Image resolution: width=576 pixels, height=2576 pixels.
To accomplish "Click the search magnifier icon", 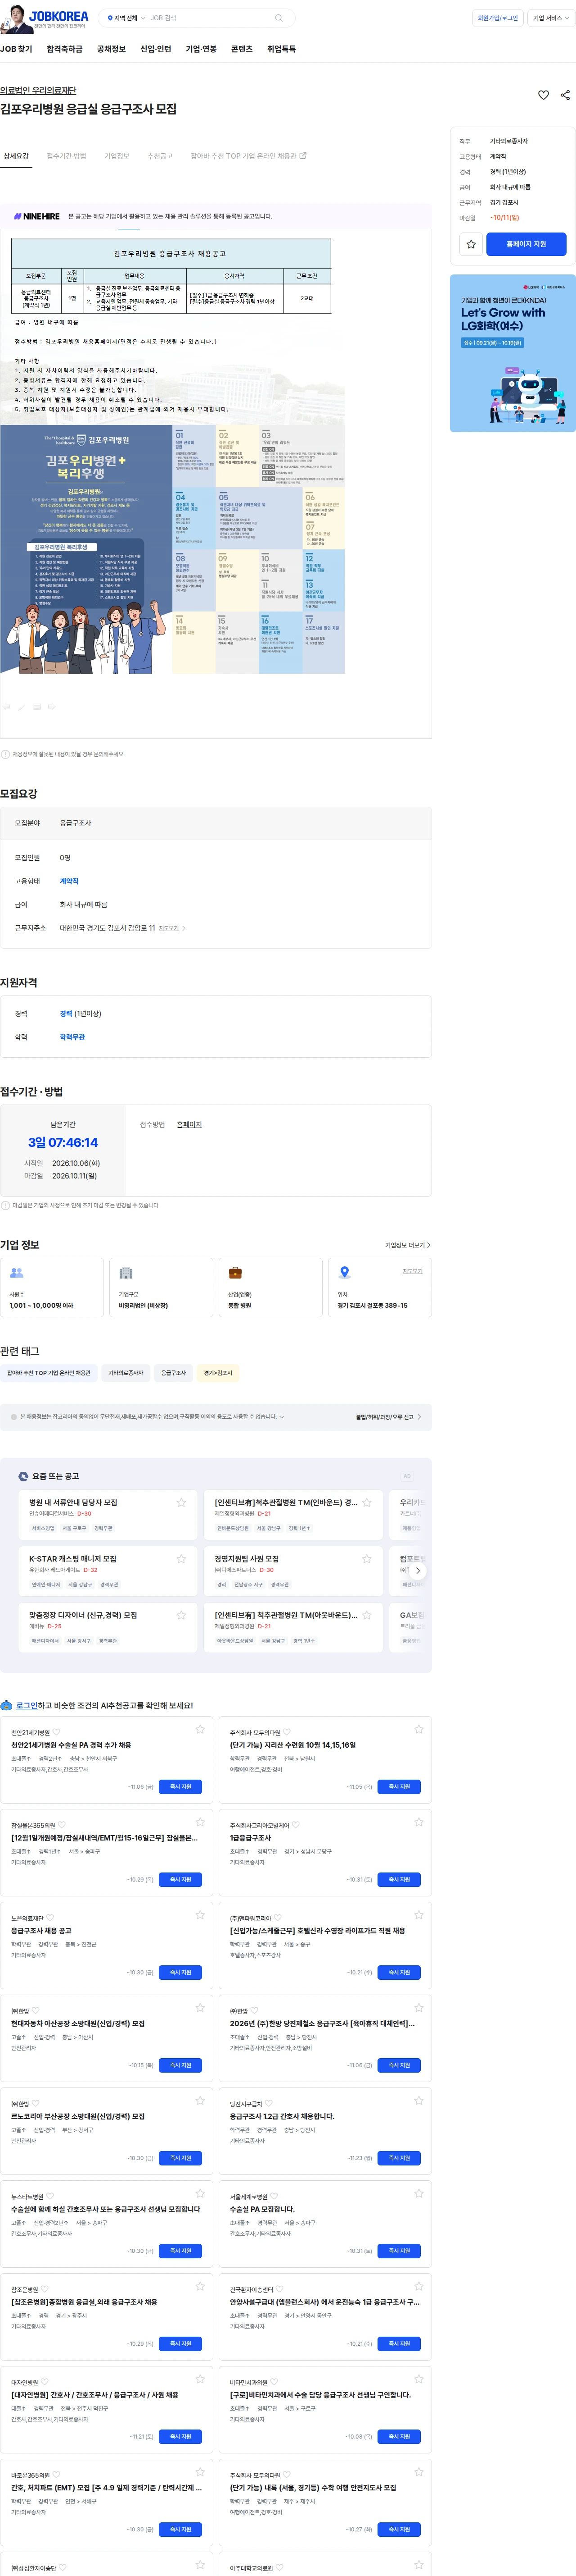I will (279, 18).
